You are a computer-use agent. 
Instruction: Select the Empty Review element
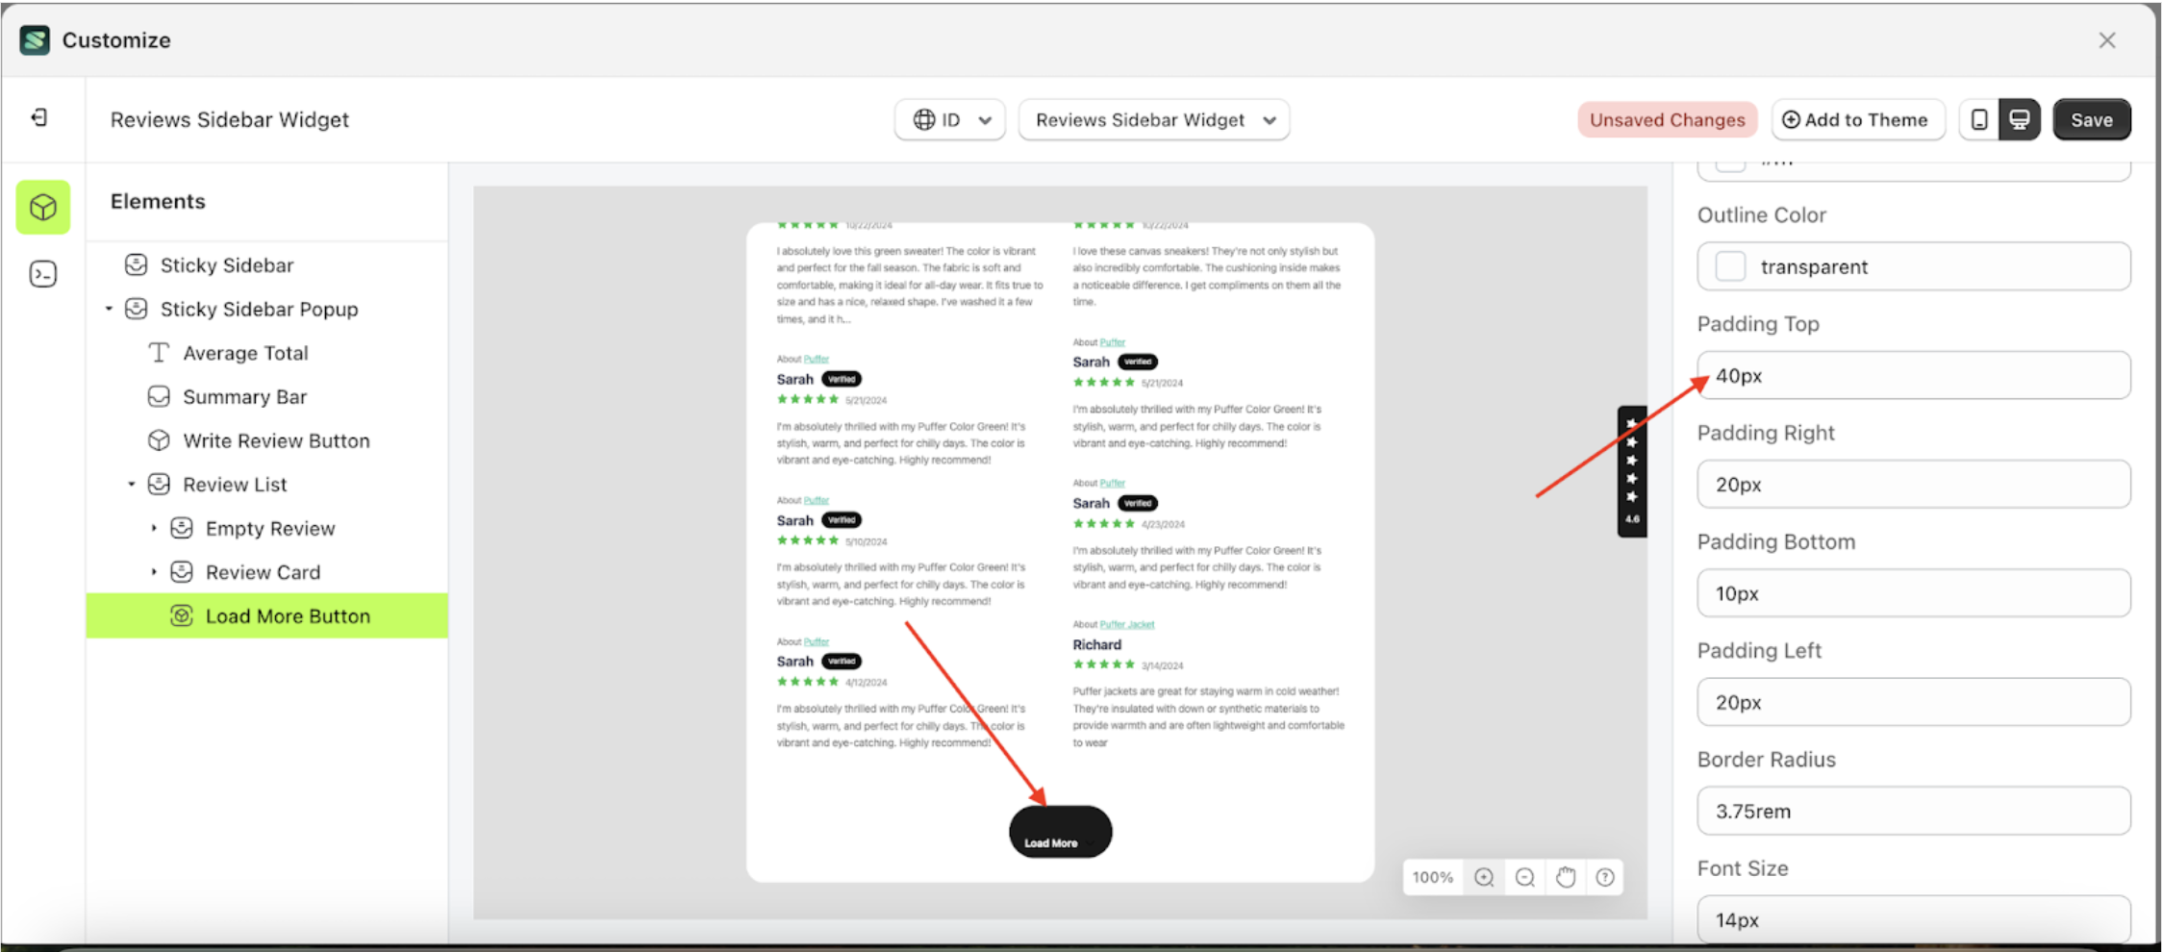coord(270,528)
